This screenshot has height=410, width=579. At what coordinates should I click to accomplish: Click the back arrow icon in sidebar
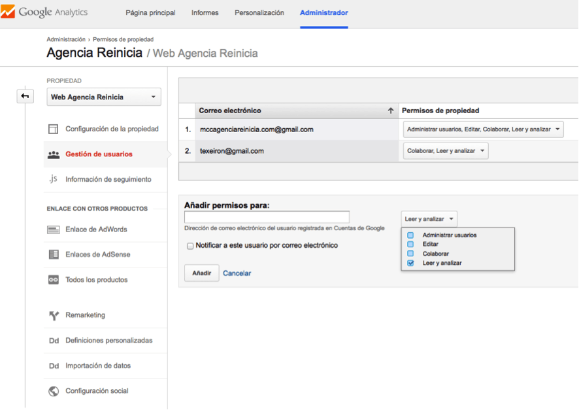25,96
